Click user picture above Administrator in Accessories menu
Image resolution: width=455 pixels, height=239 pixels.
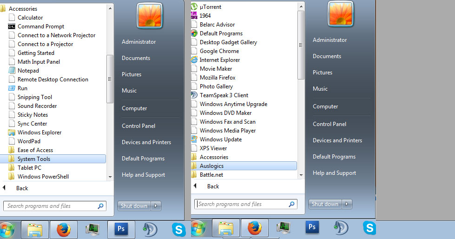point(150,16)
